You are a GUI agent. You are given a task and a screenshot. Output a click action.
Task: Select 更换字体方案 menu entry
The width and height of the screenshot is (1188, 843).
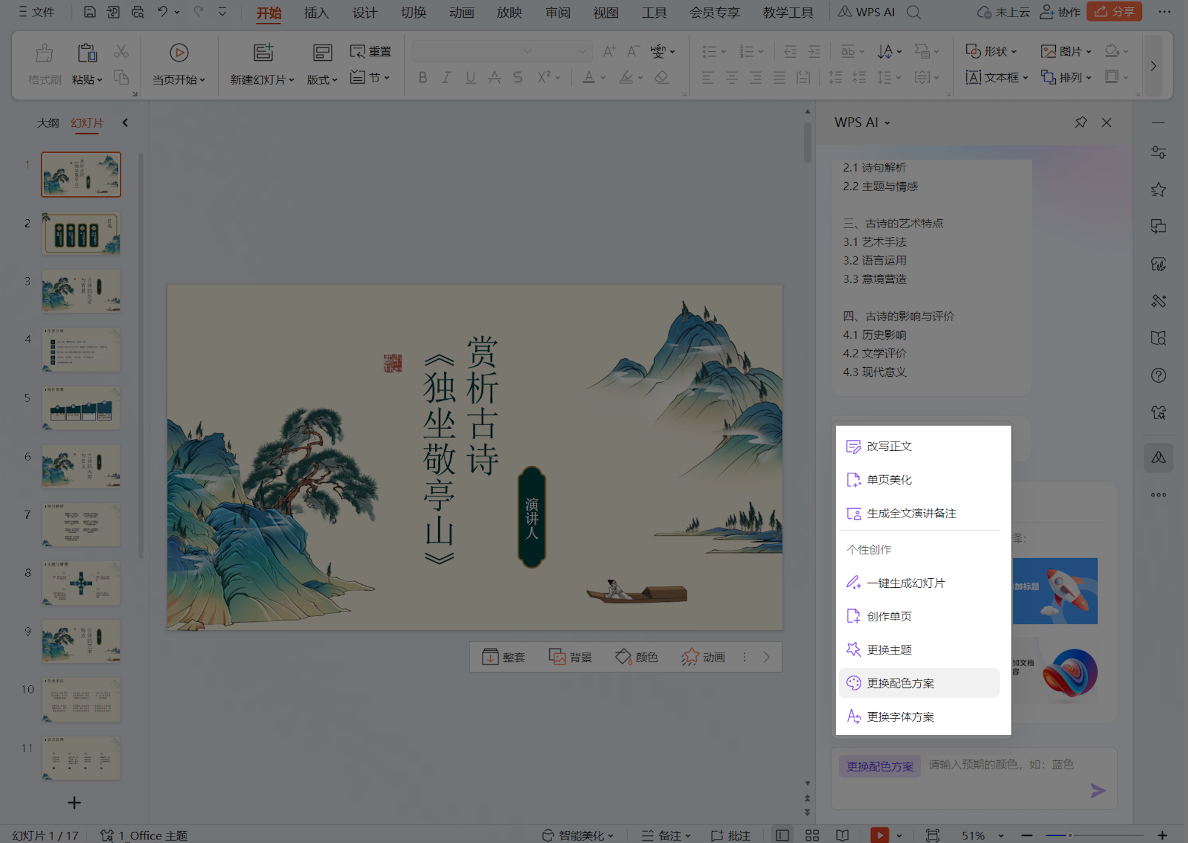click(900, 716)
